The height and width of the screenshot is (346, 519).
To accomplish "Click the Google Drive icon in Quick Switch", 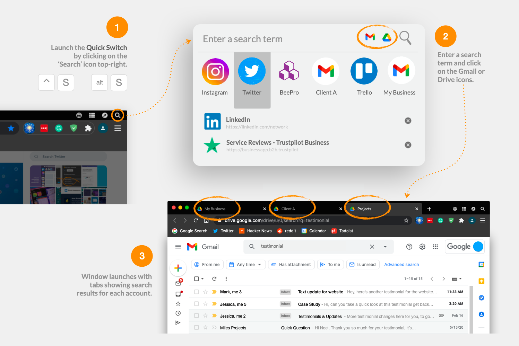I will pyautogui.click(x=387, y=37).
